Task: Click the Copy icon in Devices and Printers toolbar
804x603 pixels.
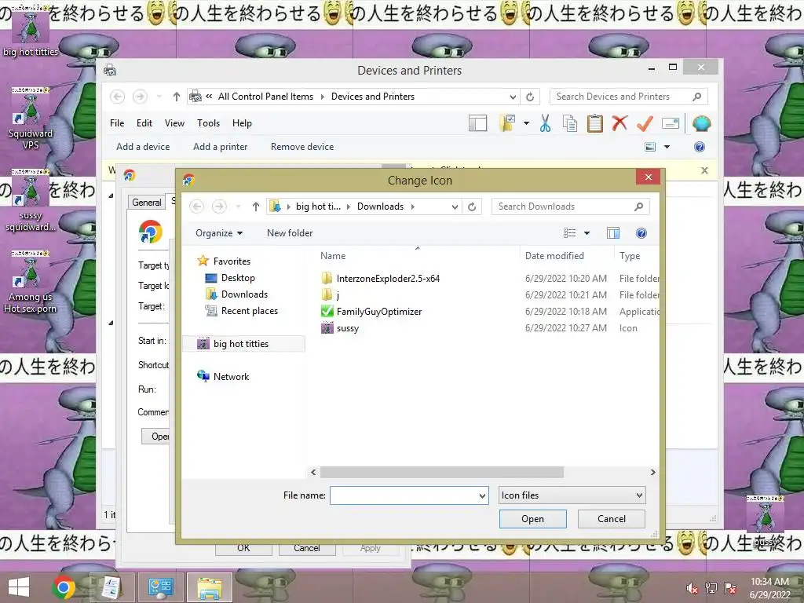Action: pyautogui.click(x=570, y=123)
